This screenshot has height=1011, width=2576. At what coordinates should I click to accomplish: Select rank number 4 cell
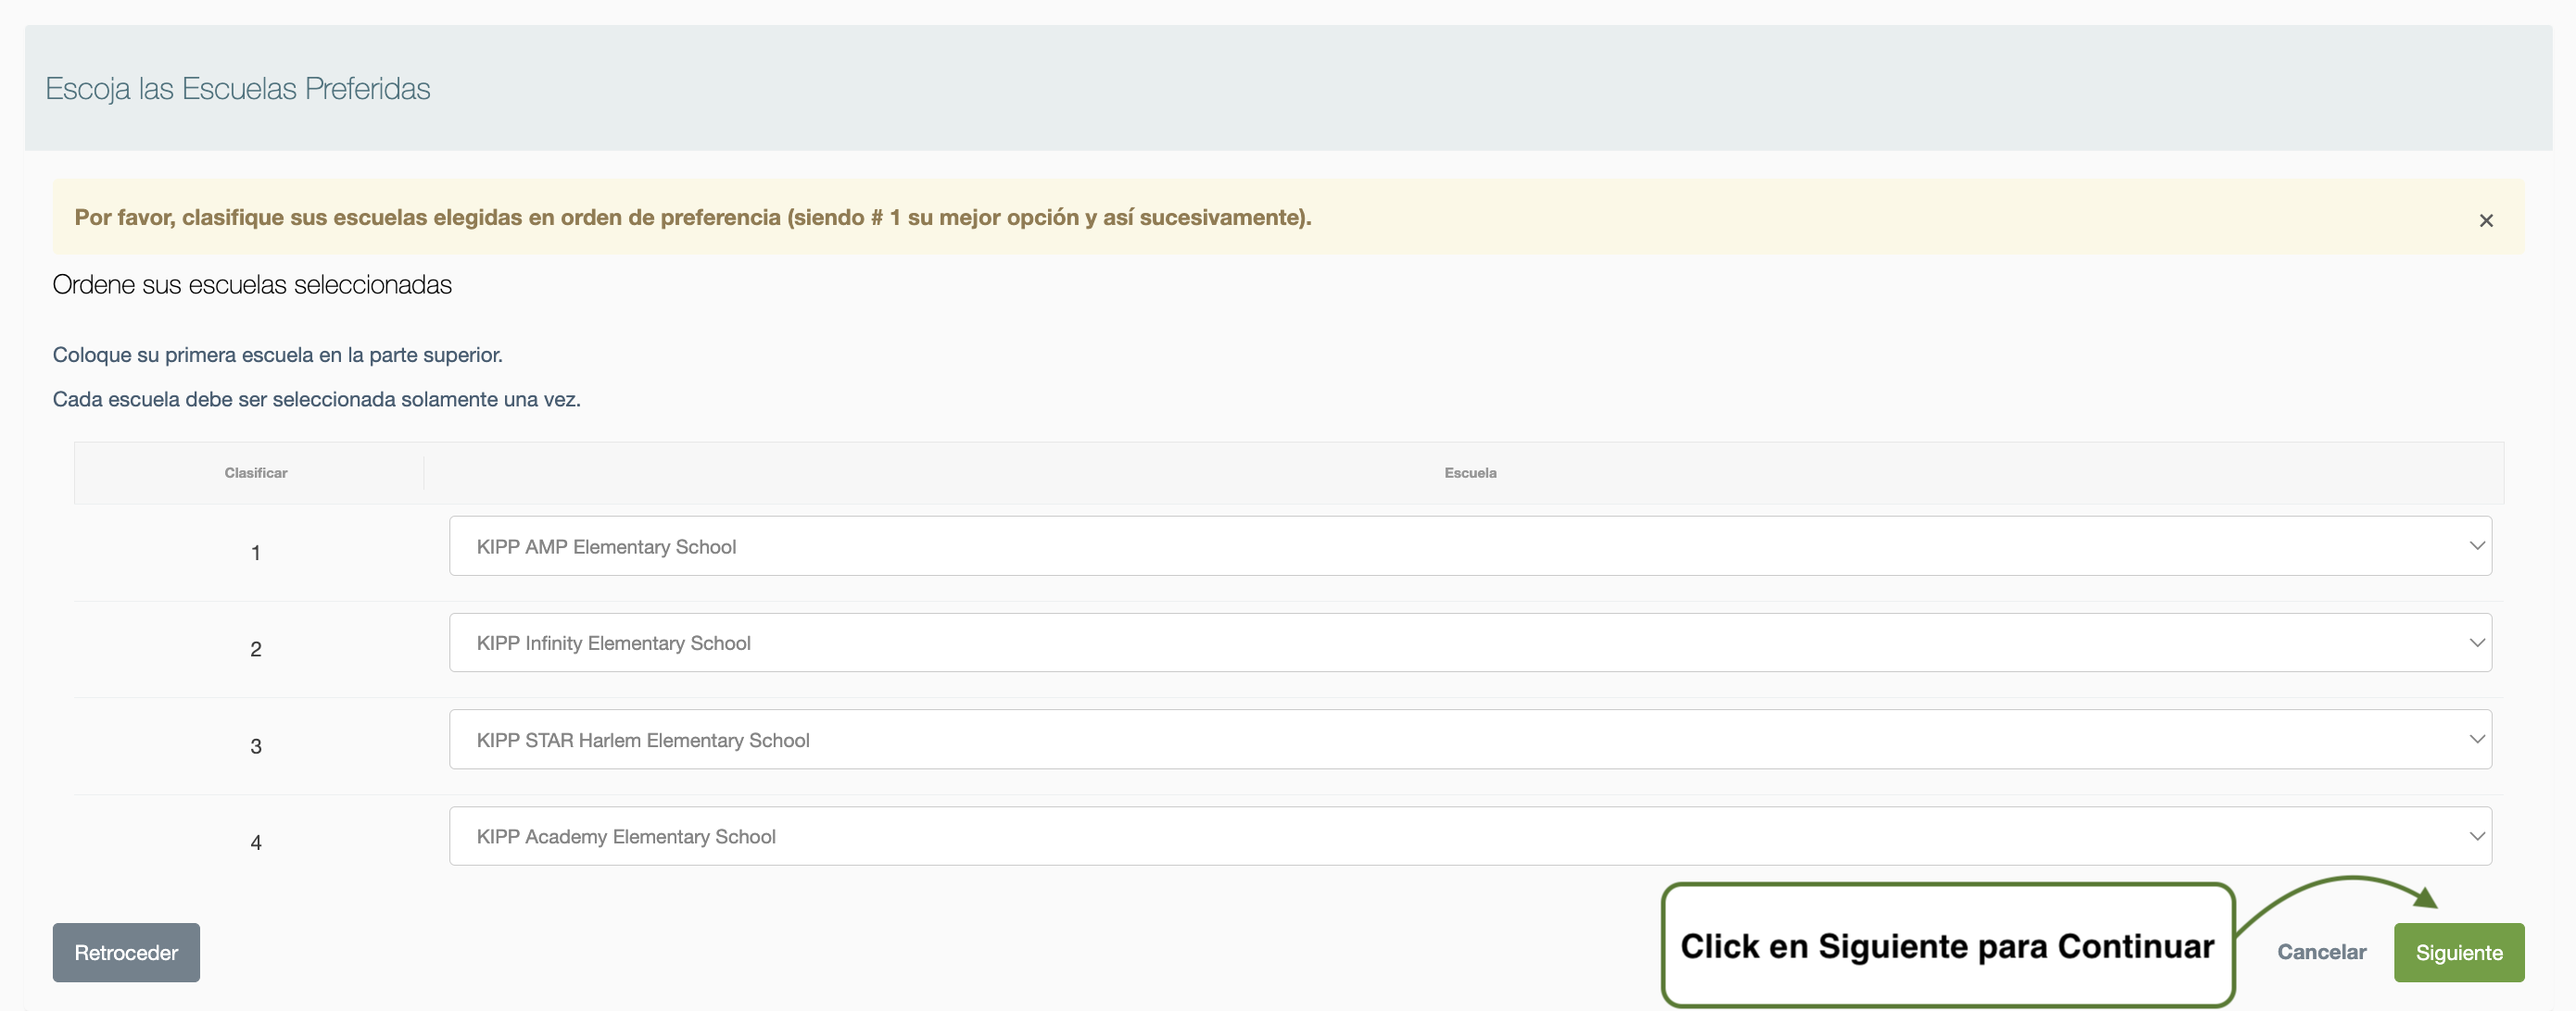tap(256, 842)
